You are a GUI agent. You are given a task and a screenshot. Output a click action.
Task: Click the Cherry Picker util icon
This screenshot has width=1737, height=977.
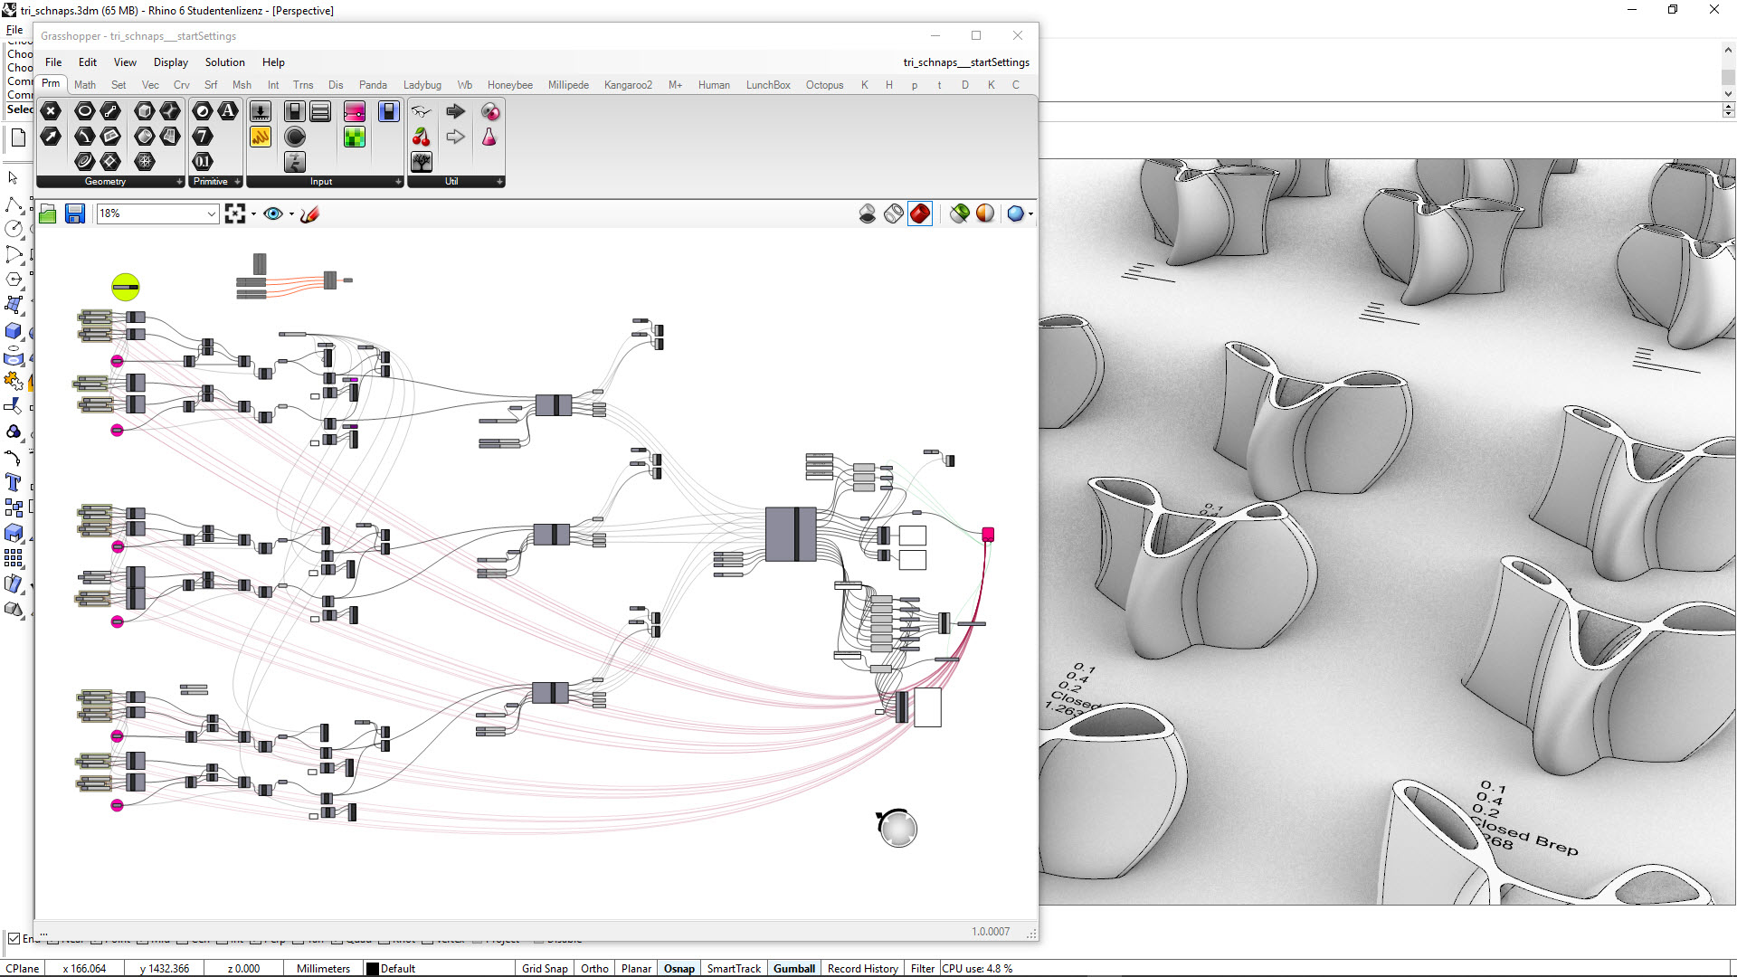(422, 137)
